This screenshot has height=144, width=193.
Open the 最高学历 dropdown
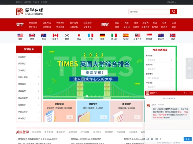(160, 69)
